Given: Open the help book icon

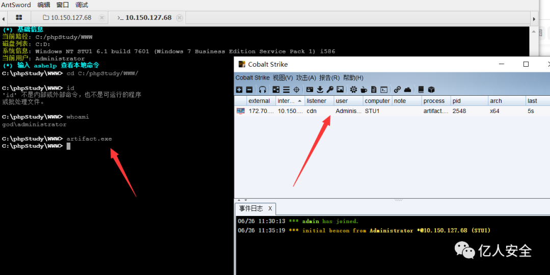Looking at the screenshot, I should click(x=421, y=90).
